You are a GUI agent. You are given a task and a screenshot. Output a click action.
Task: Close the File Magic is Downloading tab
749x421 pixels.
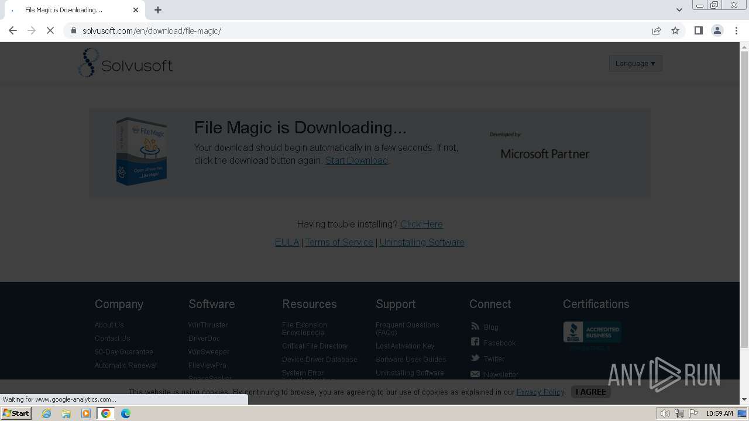pos(136,10)
